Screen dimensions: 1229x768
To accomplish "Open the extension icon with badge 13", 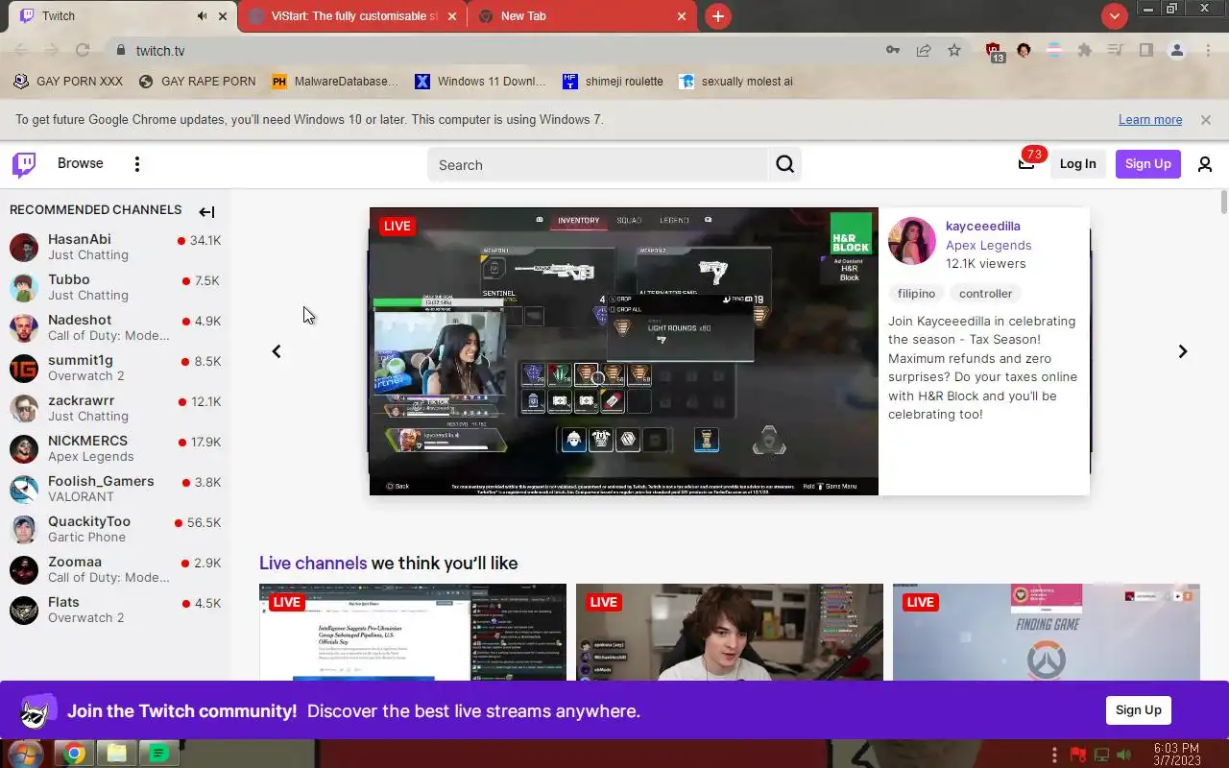I will pyautogui.click(x=994, y=52).
